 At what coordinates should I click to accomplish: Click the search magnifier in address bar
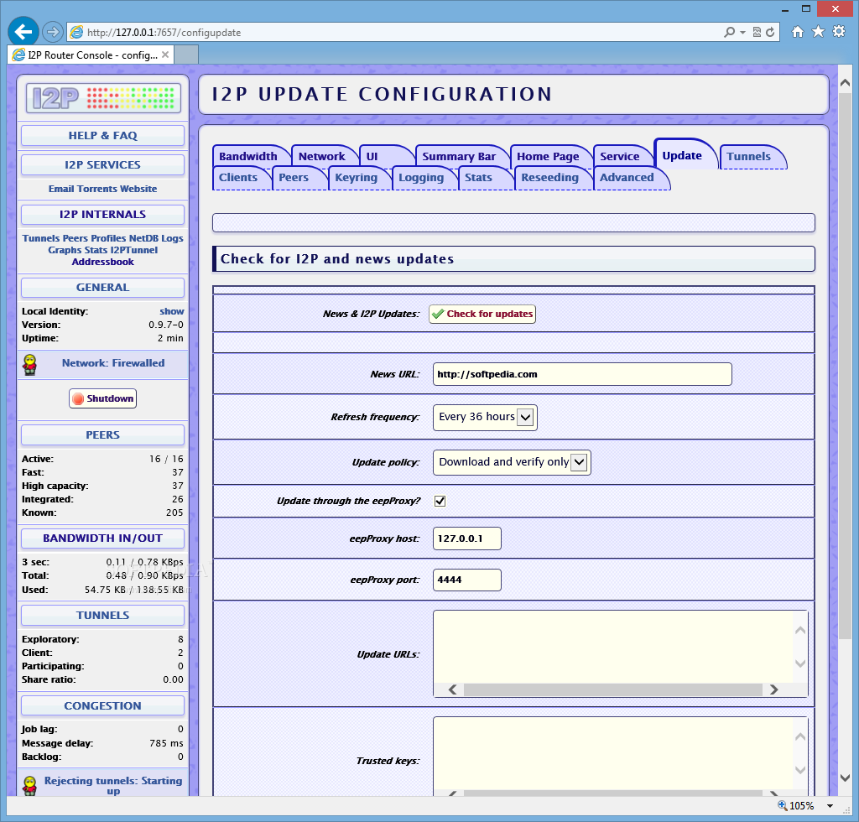[729, 33]
